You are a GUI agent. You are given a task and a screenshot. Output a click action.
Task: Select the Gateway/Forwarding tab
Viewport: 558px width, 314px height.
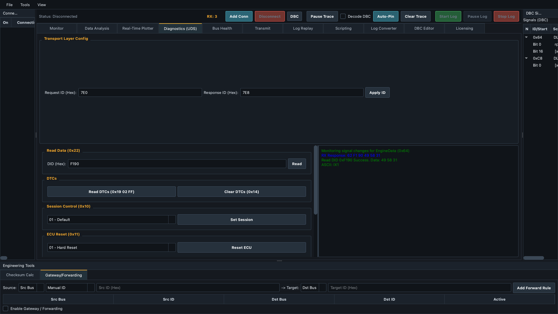click(63, 275)
